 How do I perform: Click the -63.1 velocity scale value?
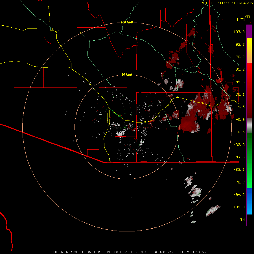click(239, 170)
